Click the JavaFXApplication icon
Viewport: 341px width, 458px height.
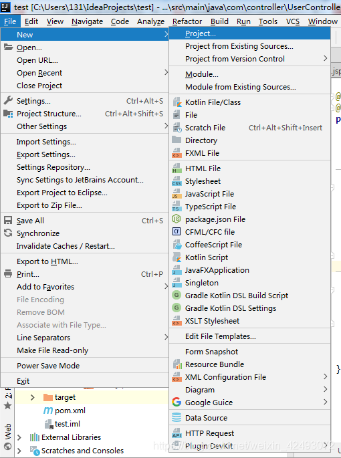[177, 270]
